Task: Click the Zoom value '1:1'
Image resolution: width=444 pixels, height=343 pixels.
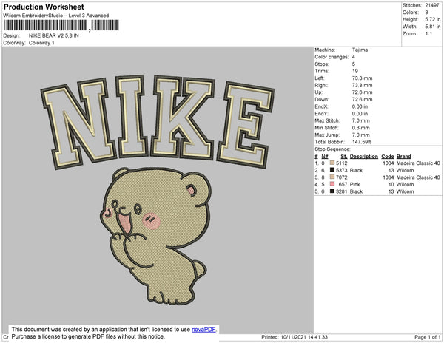Action: [x=428, y=34]
